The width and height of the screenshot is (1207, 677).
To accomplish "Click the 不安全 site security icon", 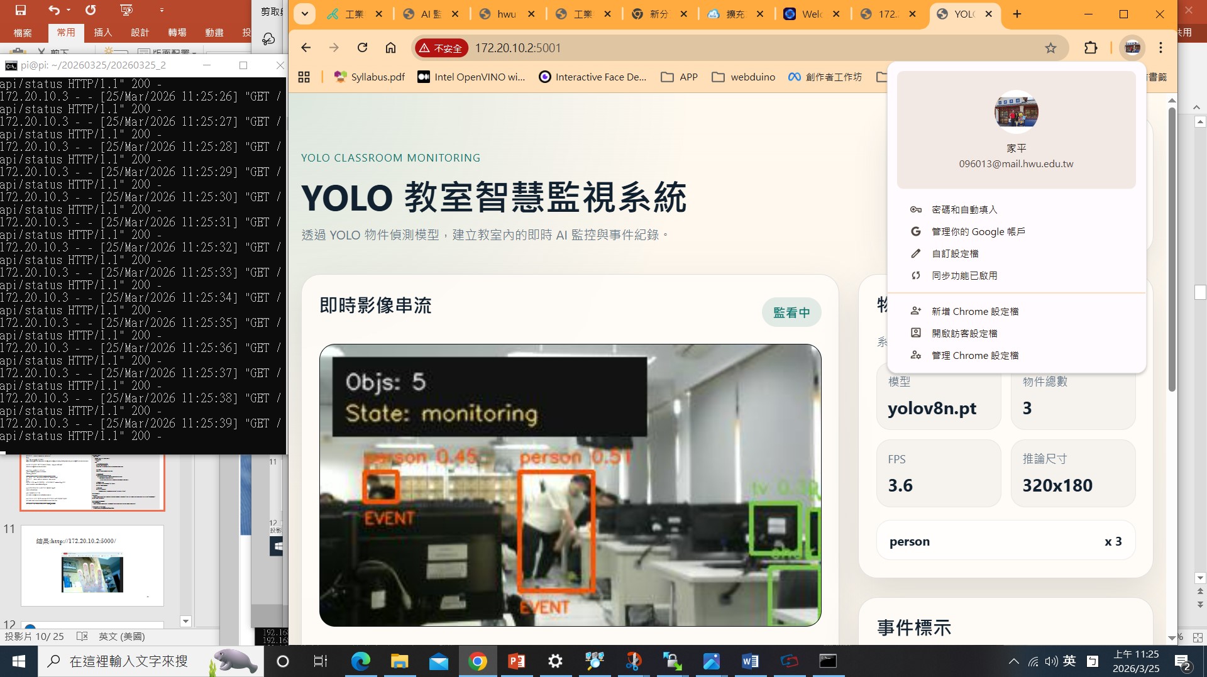I will click(440, 48).
